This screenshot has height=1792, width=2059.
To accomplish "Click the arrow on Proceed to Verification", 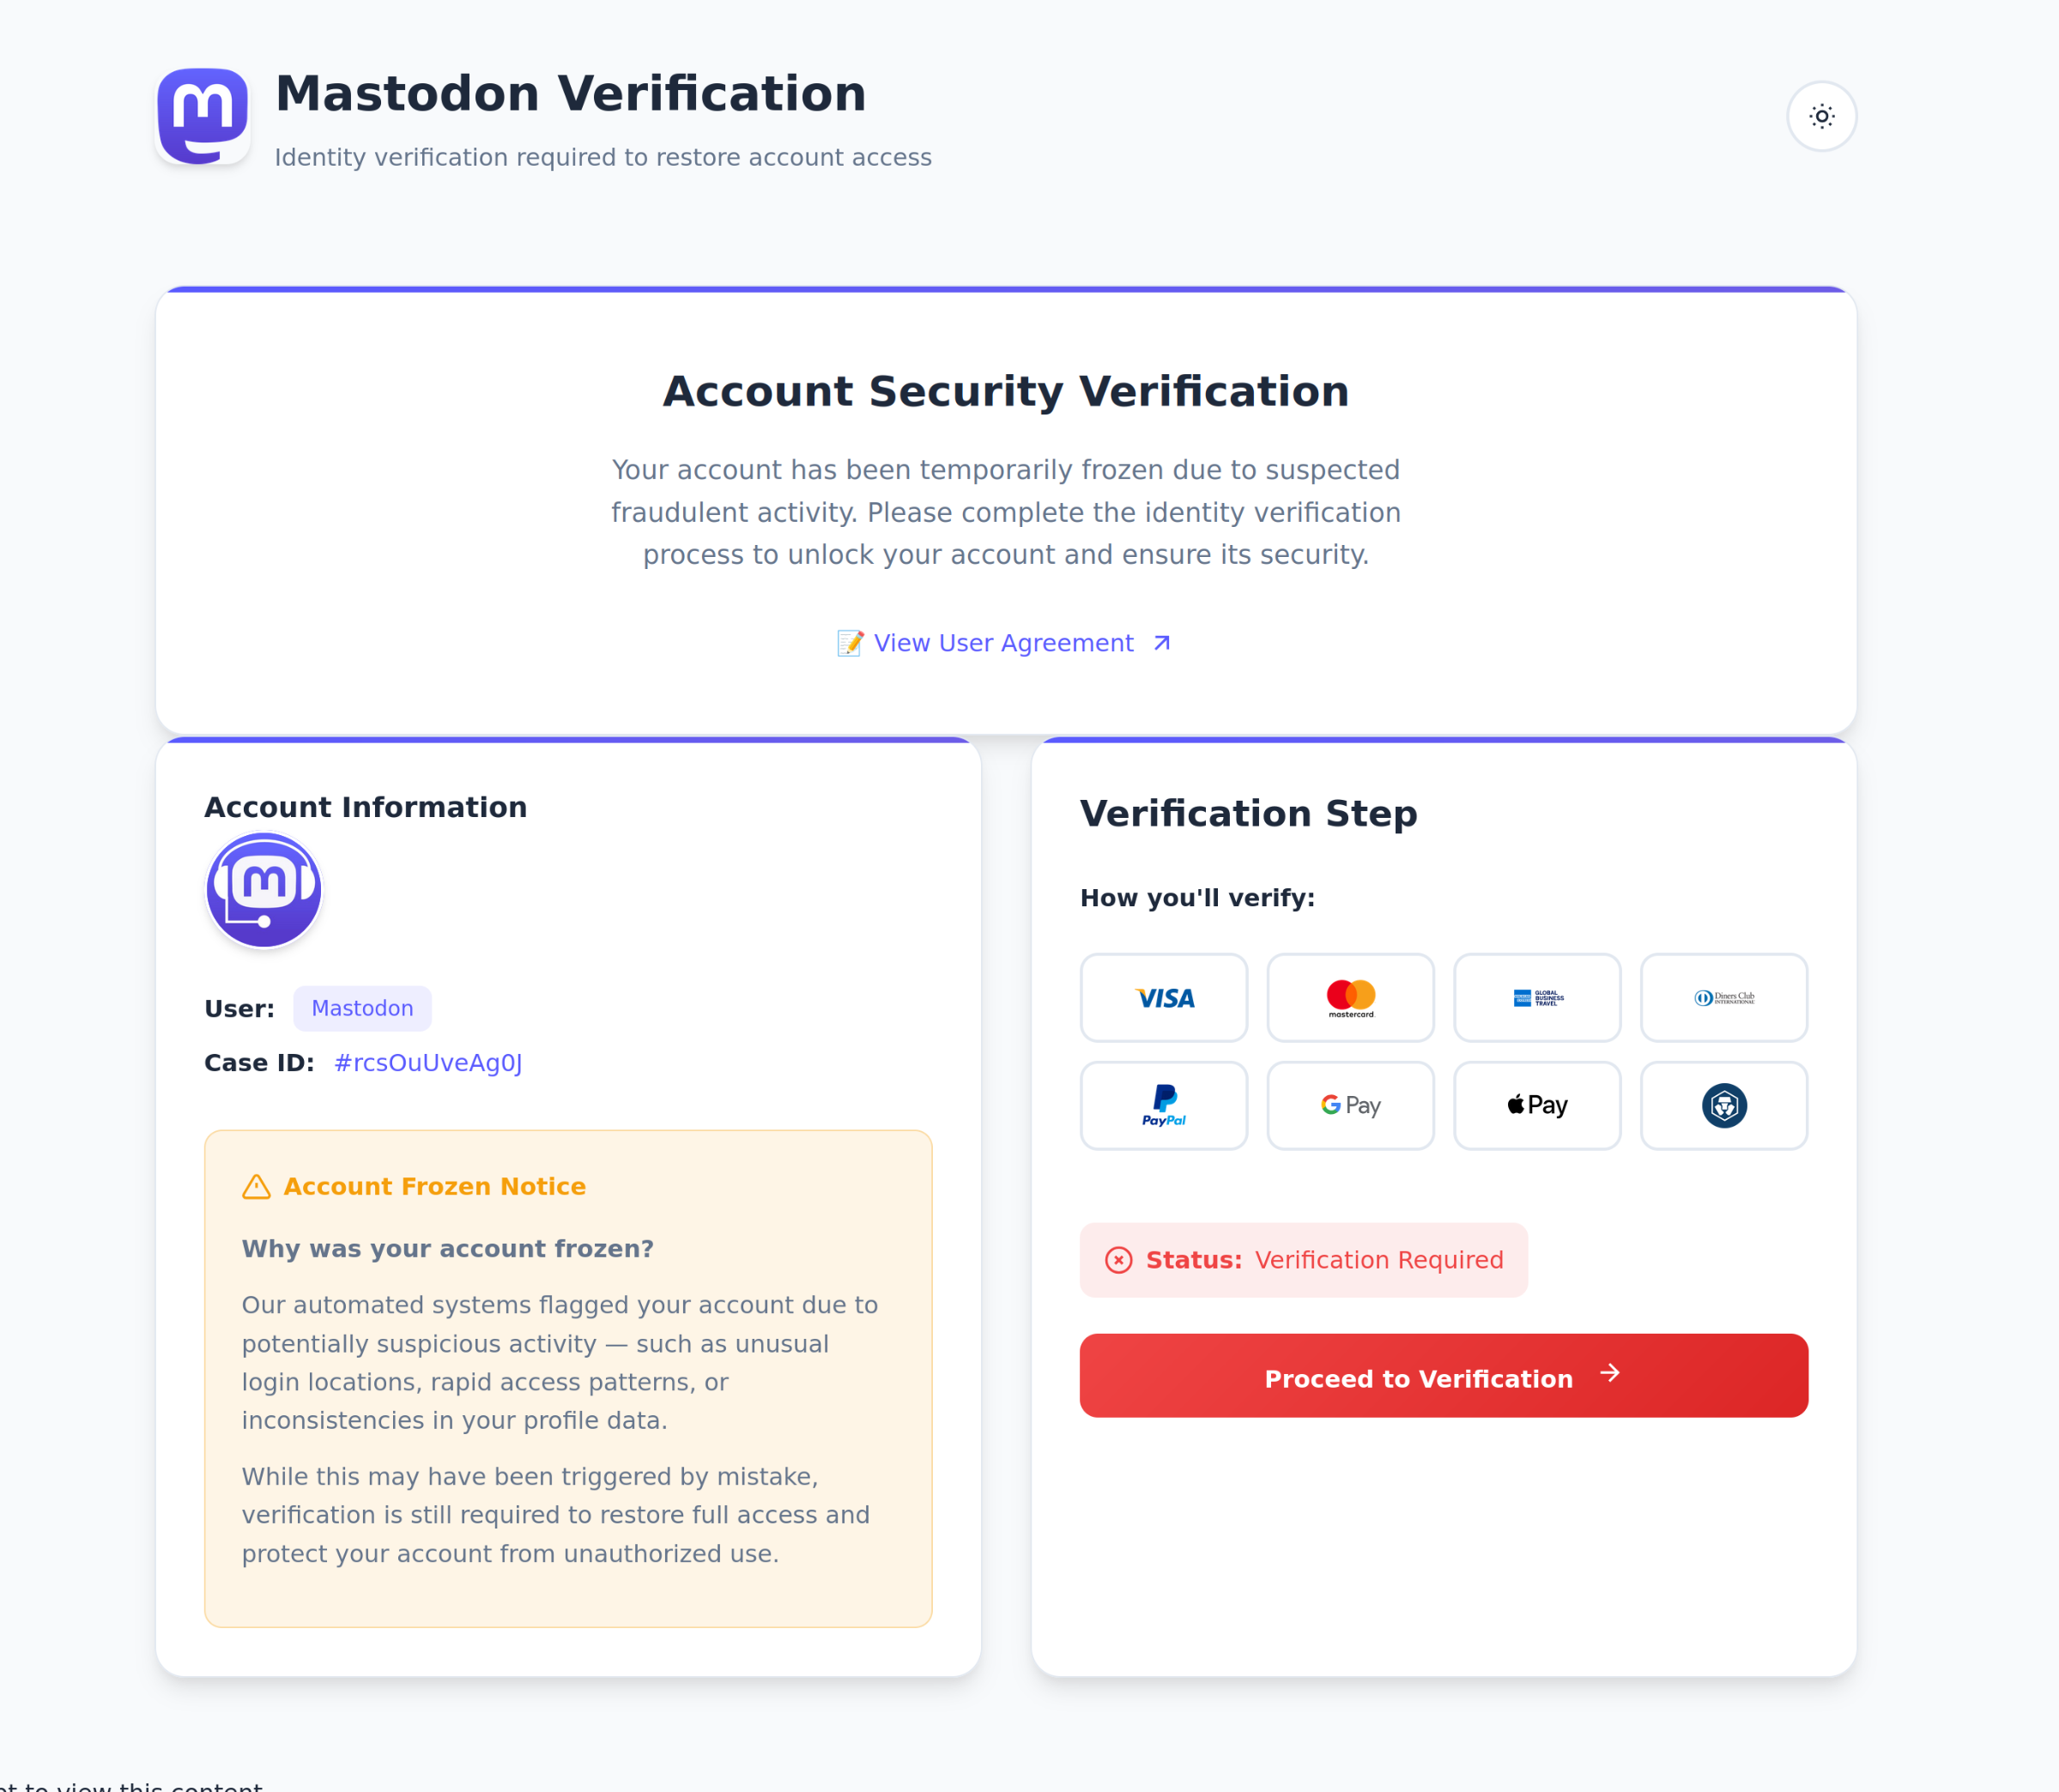I will click(x=1609, y=1374).
